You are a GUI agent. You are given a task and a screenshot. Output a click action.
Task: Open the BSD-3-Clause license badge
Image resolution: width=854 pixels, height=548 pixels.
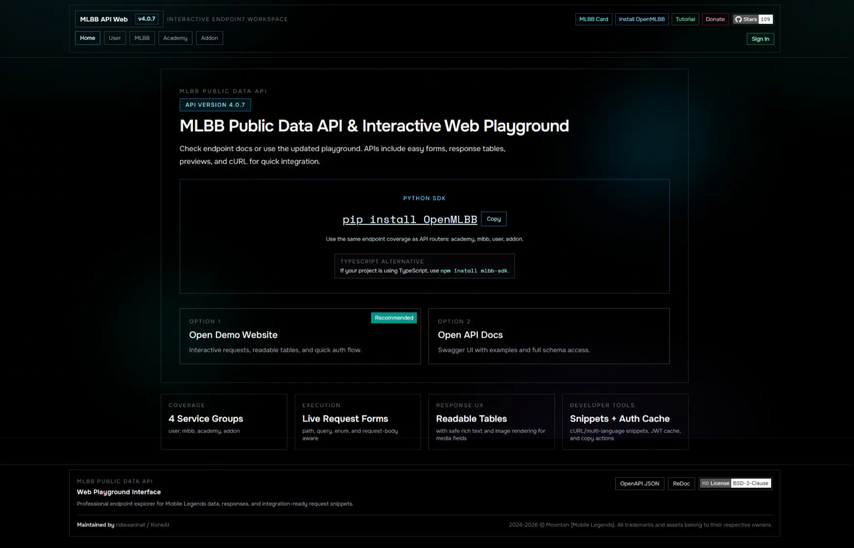tap(735, 483)
